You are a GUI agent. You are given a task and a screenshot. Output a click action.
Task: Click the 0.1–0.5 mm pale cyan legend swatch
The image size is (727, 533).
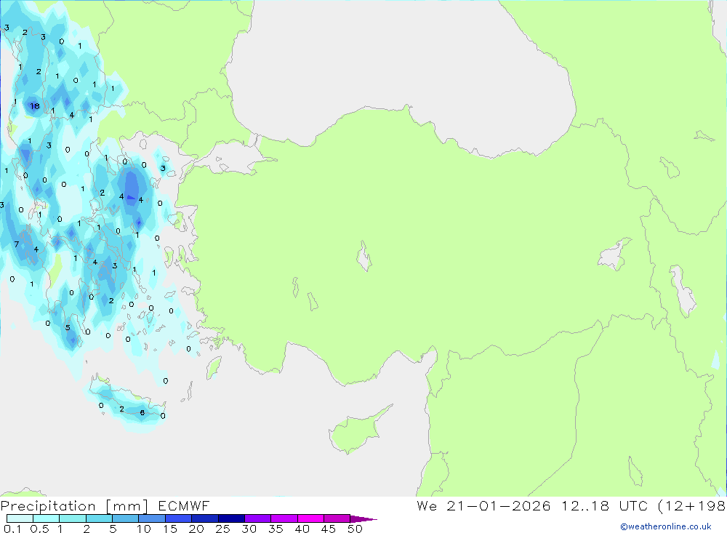tap(20, 518)
